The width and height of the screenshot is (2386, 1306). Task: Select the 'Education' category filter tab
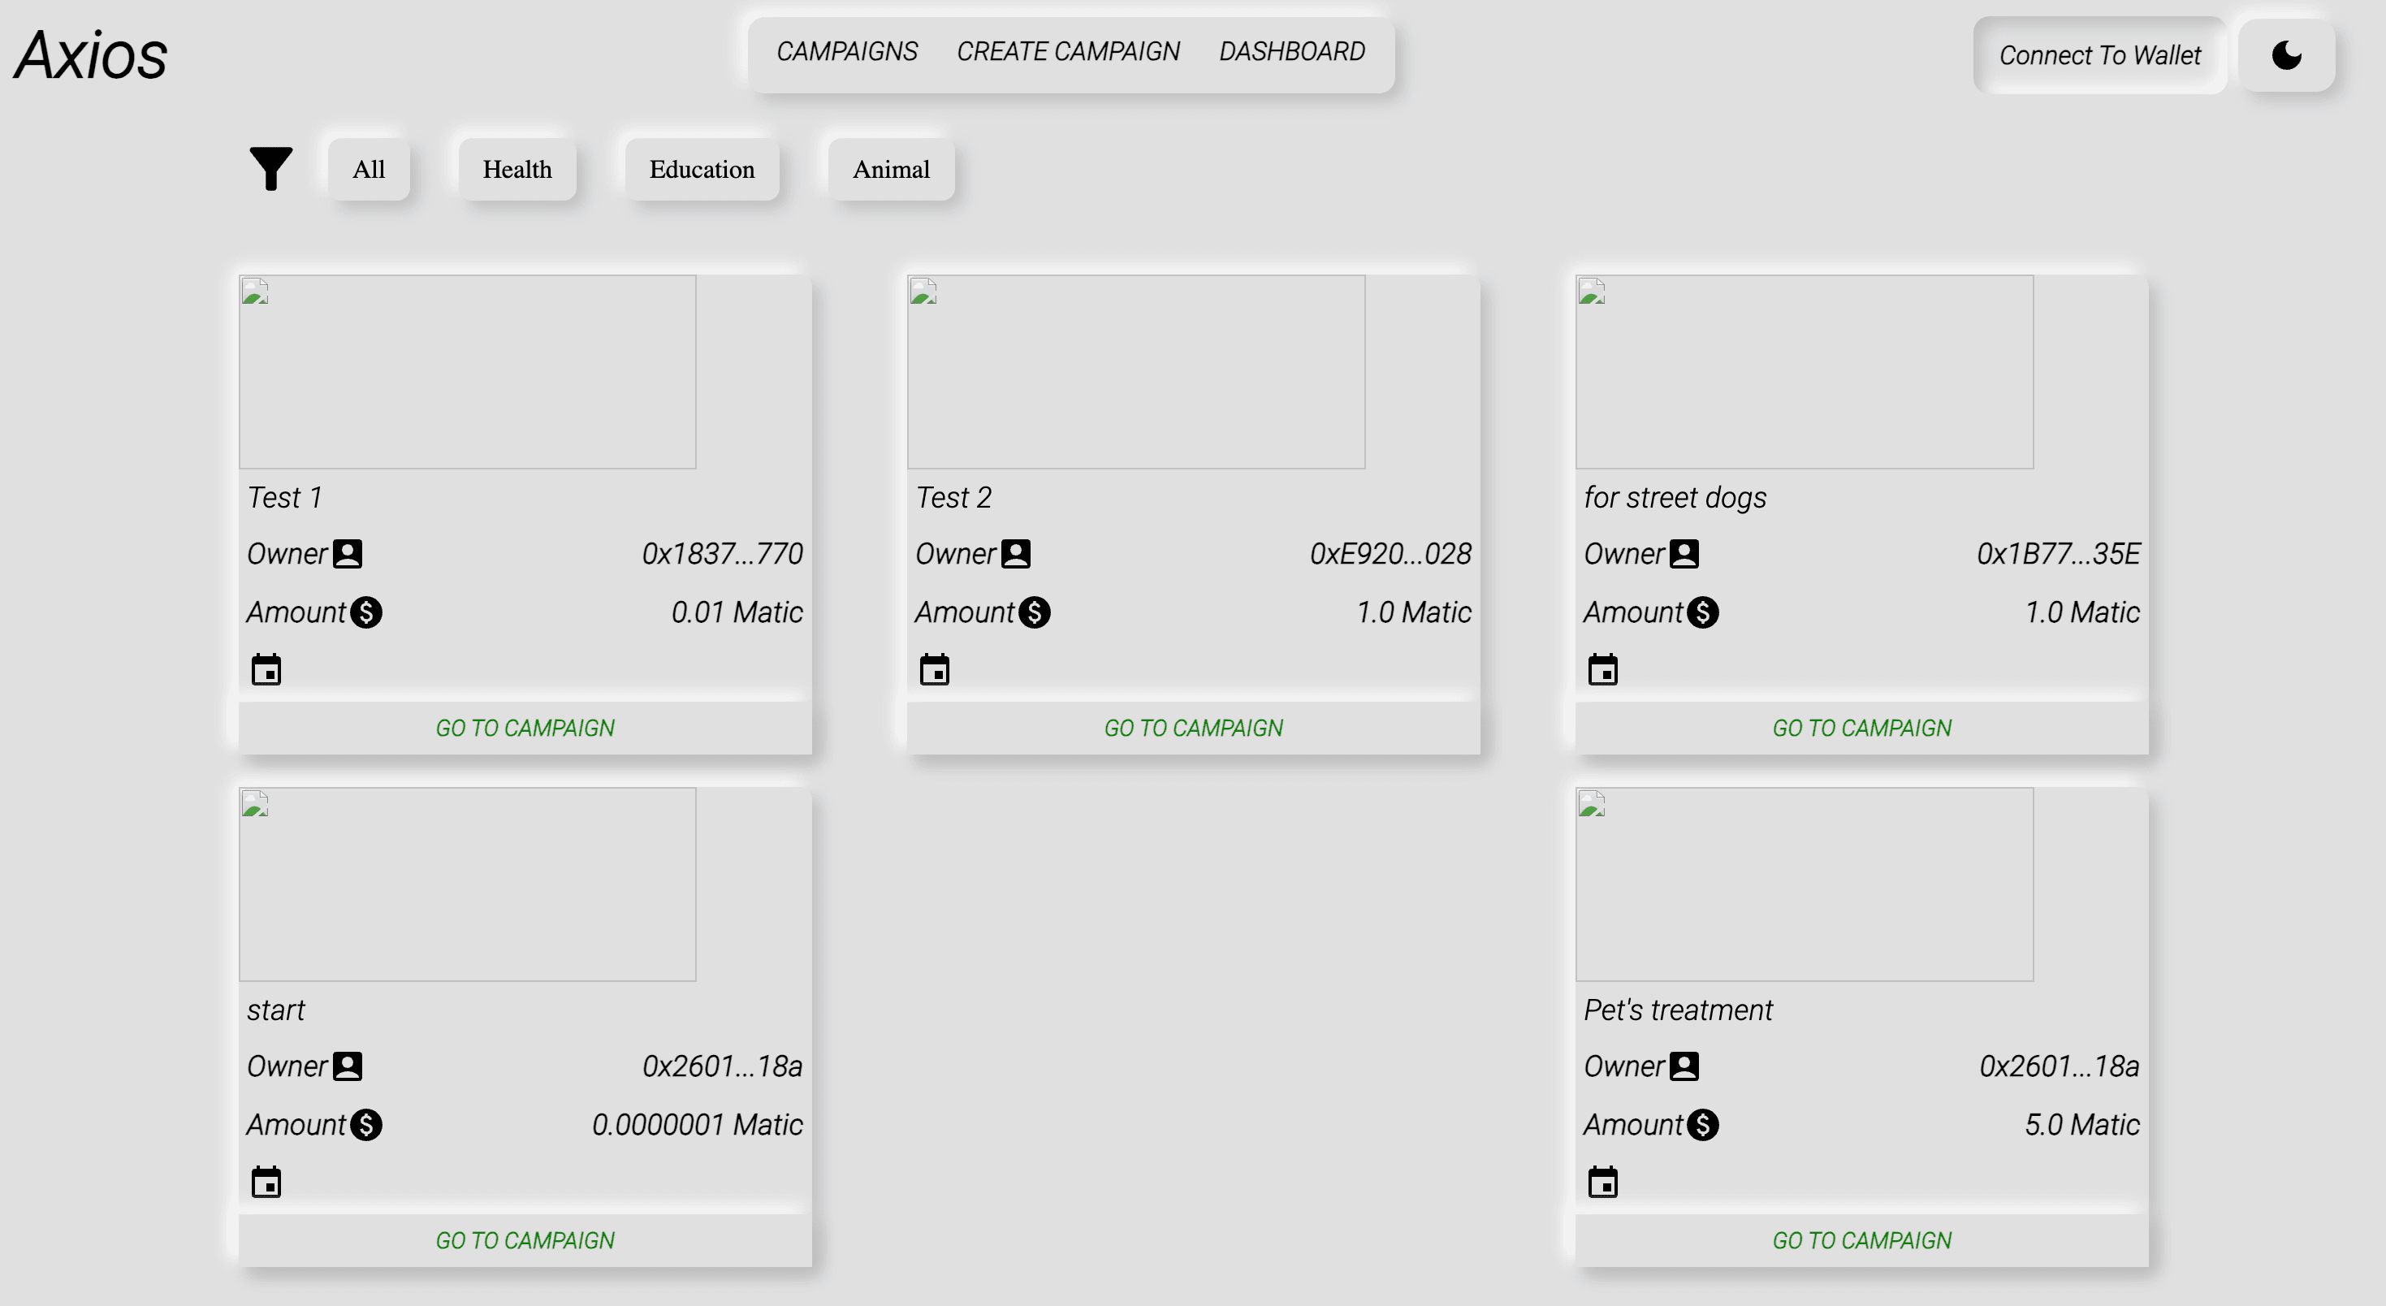coord(702,169)
